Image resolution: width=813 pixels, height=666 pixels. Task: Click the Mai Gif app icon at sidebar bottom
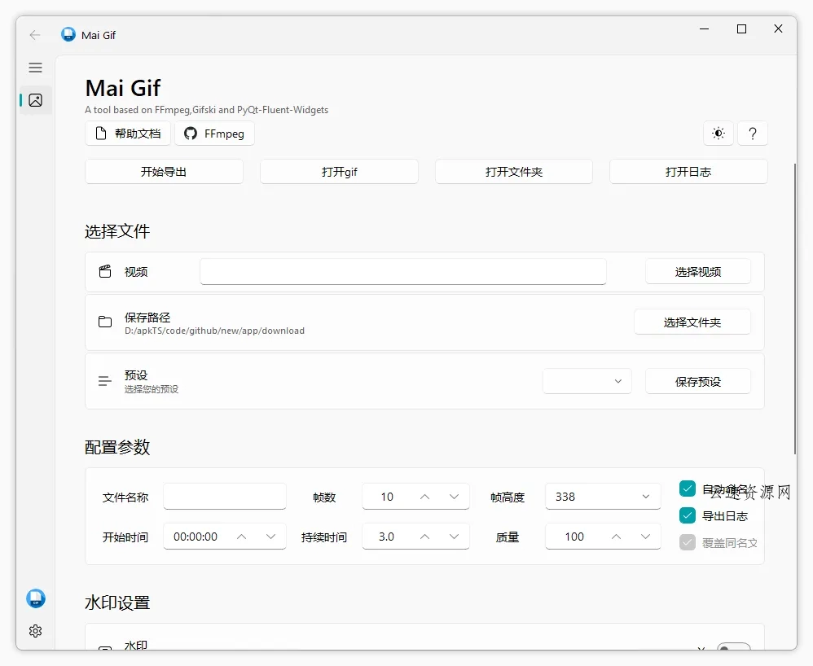pos(35,598)
